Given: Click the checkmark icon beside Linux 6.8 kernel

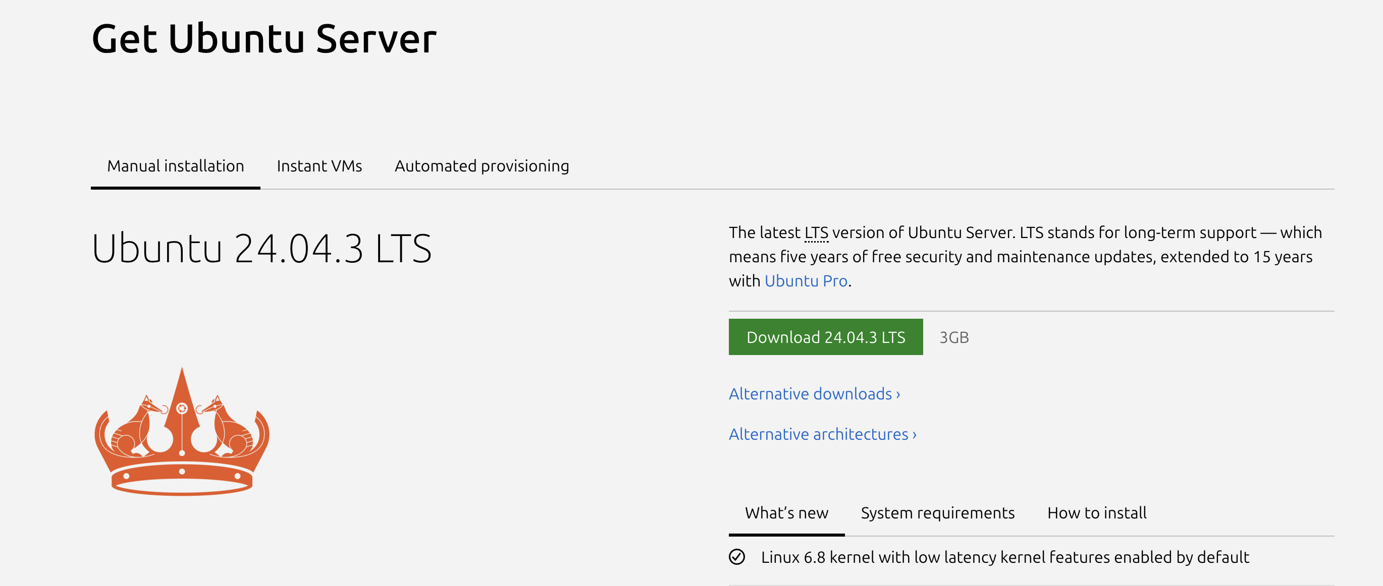Looking at the screenshot, I should click(x=736, y=557).
